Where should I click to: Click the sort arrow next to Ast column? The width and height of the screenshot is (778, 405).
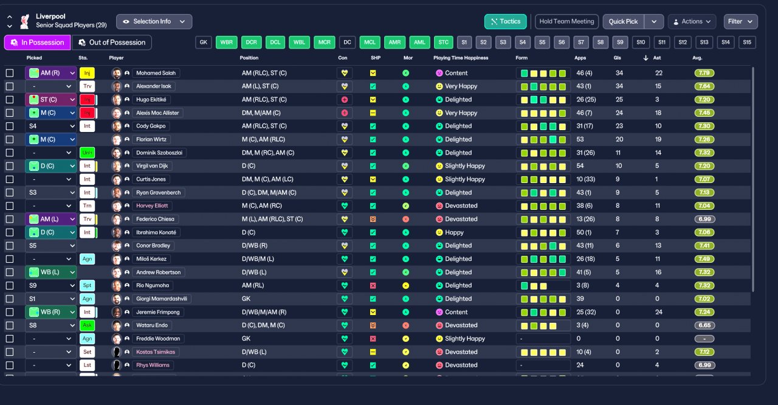tap(645, 58)
